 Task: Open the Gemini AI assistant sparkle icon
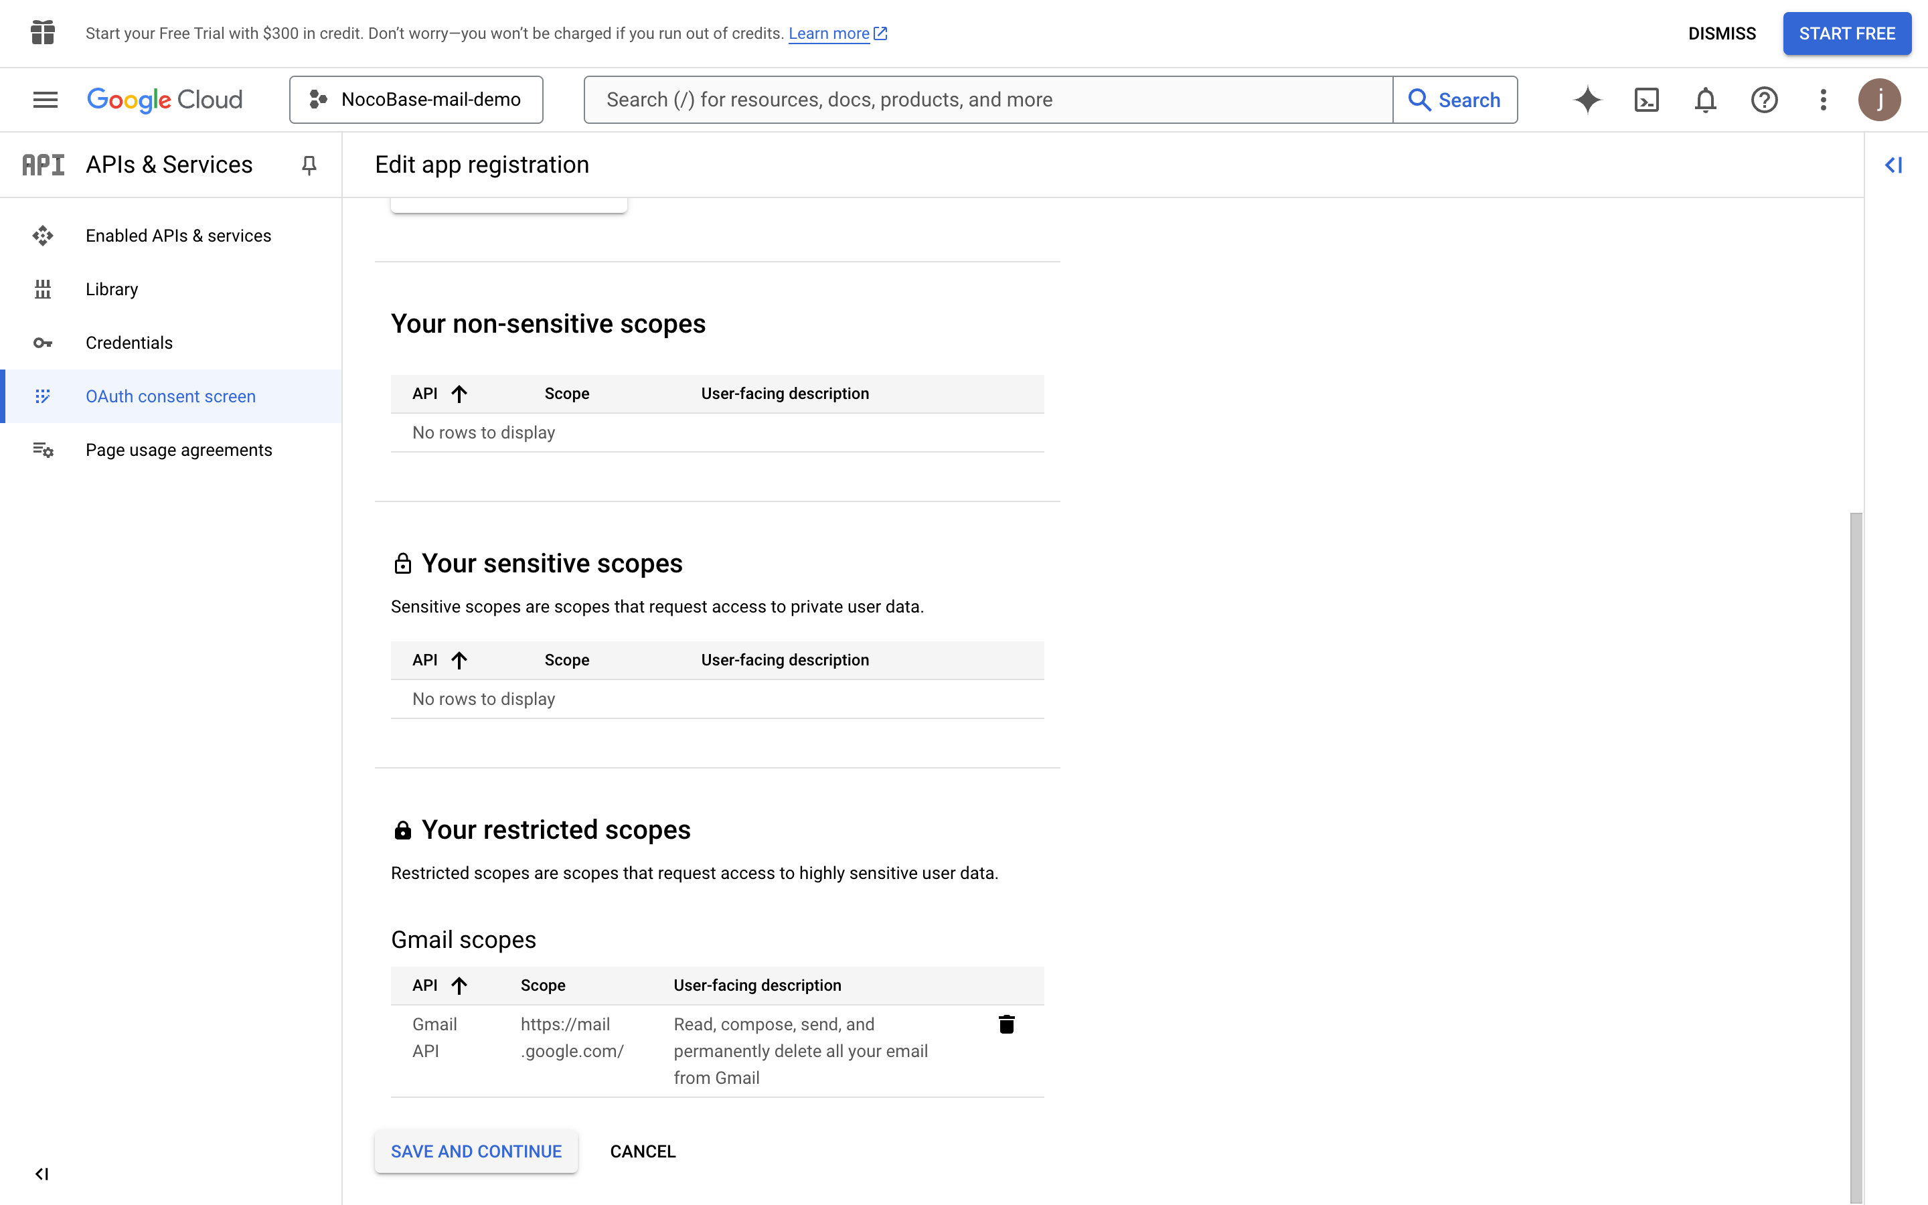pyautogui.click(x=1587, y=100)
